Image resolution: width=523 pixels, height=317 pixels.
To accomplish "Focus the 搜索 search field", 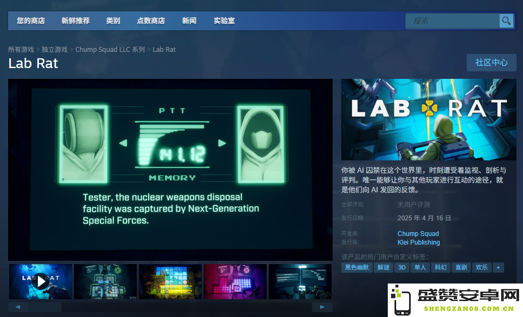I will (453, 21).
